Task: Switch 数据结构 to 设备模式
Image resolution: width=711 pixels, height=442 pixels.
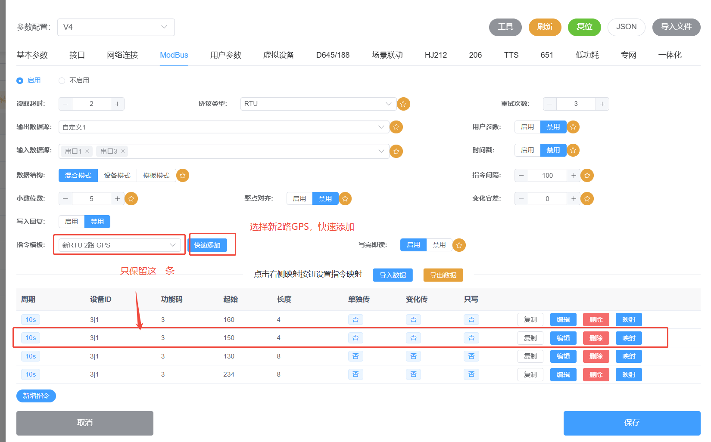Action: pos(117,176)
